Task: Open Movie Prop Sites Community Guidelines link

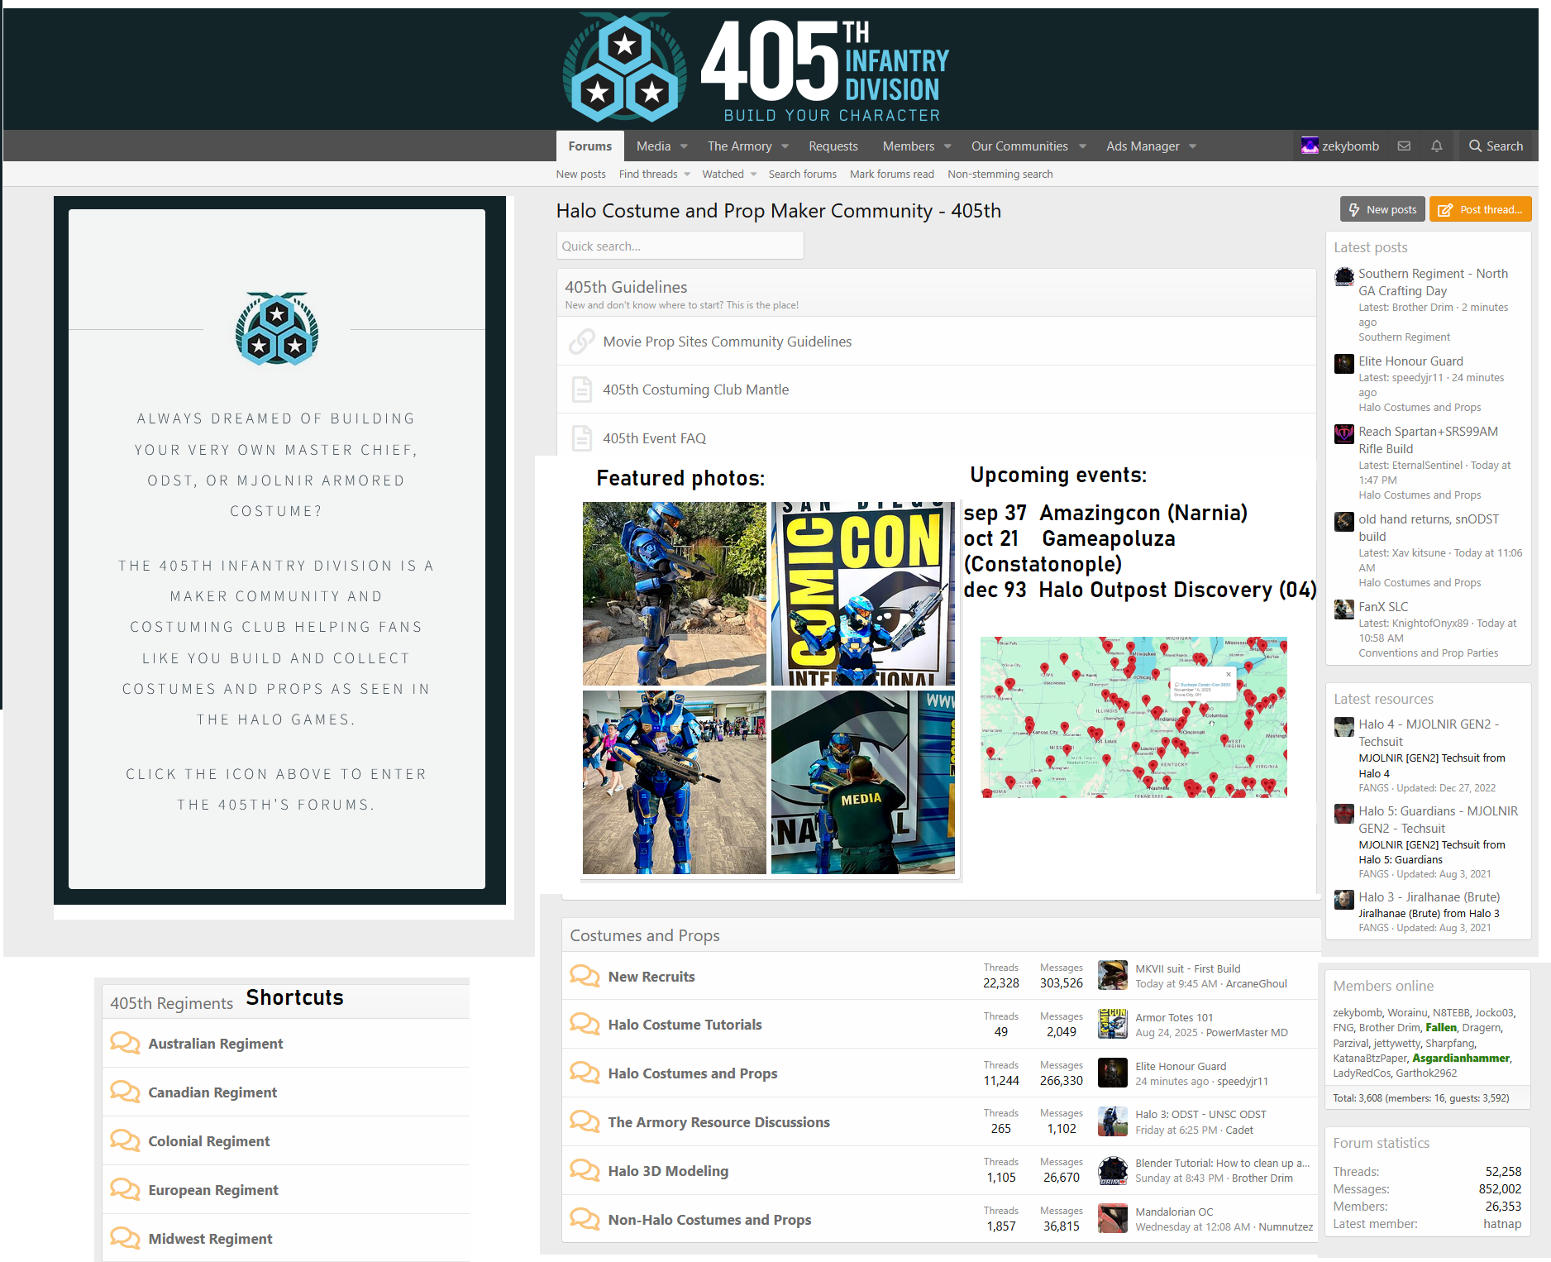Action: pos(727,342)
